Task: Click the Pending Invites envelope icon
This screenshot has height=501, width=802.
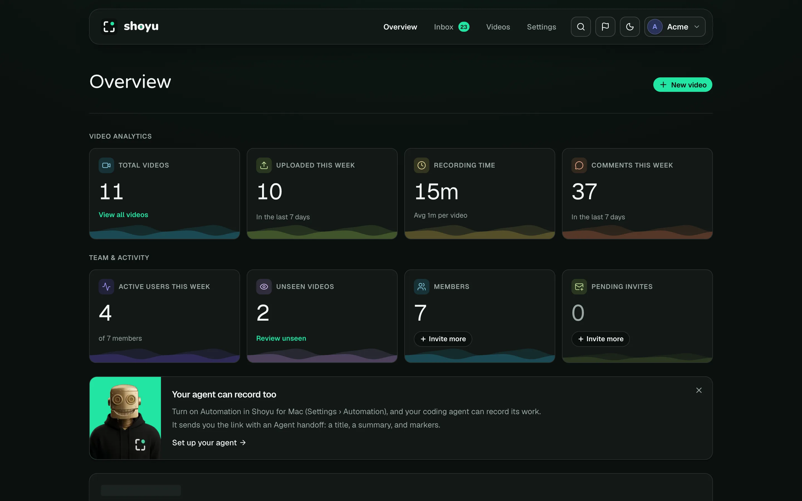Action: click(x=579, y=287)
